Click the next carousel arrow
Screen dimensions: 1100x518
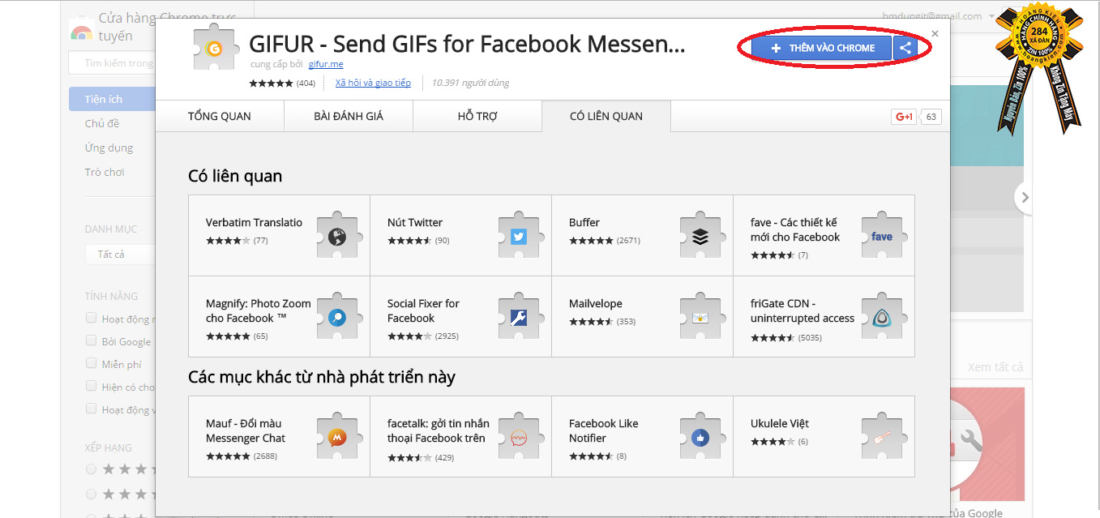1025,197
